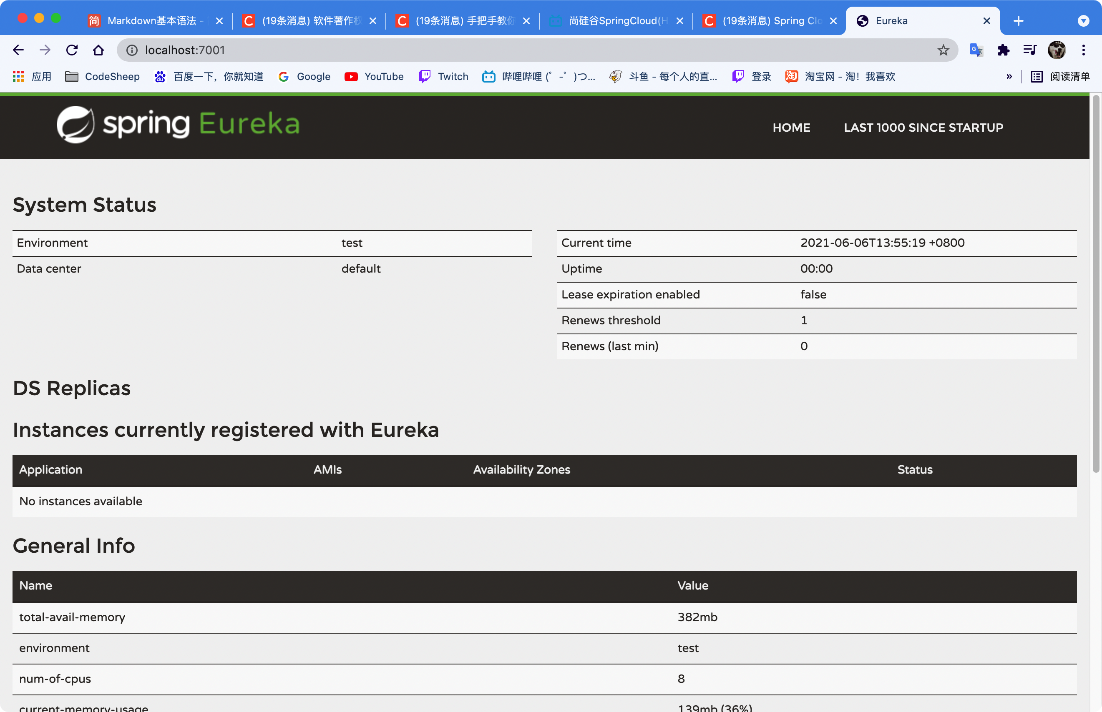Click the page vertical scrollbar
The height and width of the screenshot is (712, 1102).
[1095, 284]
